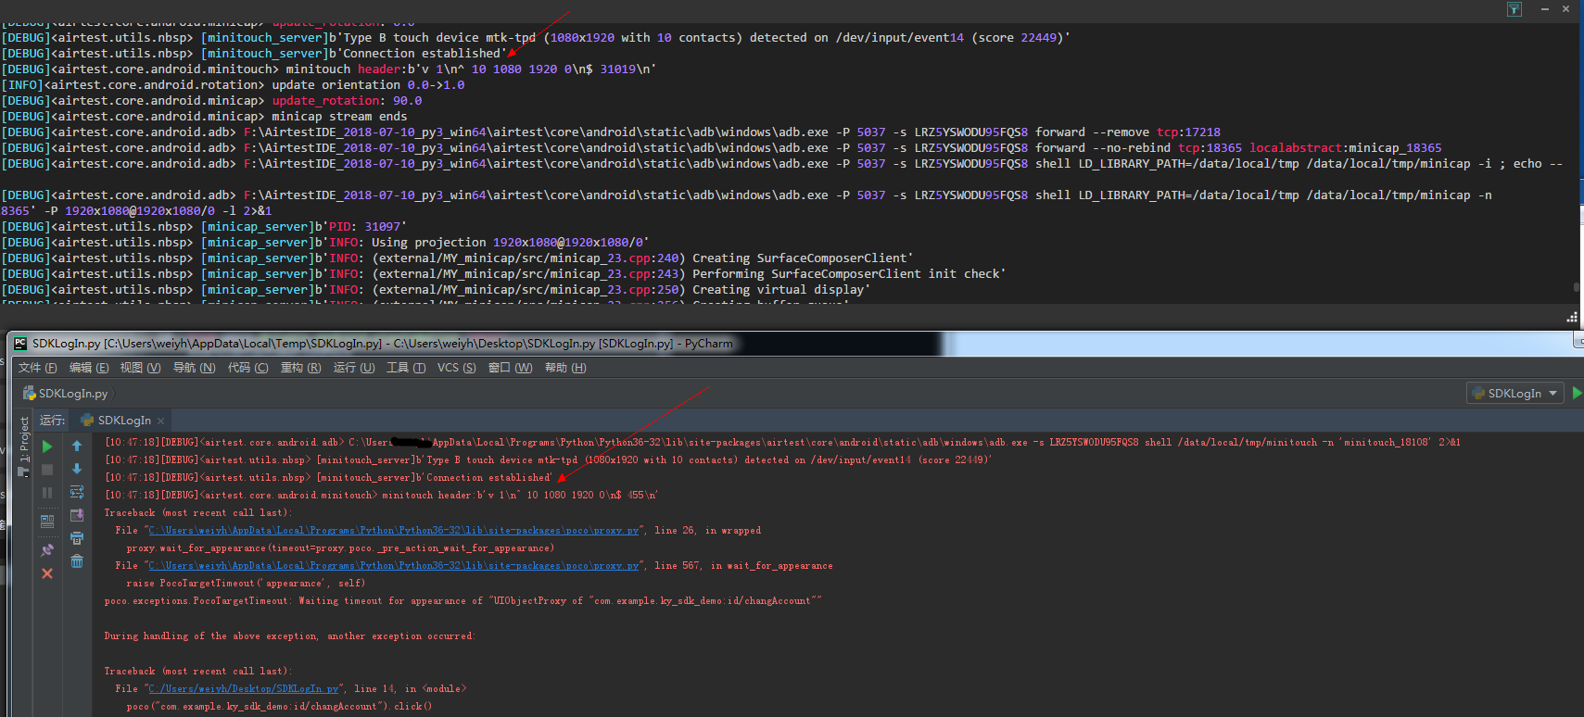Click the green run button in PyCharm toolbar
1584x717 pixels.
coord(1577,393)
